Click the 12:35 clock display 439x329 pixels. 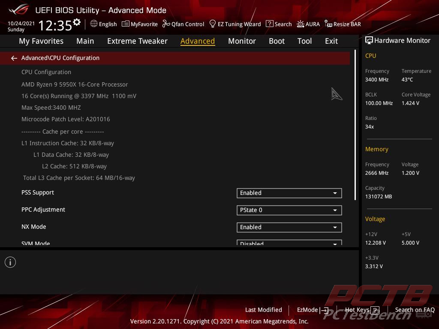pos(55,25)
